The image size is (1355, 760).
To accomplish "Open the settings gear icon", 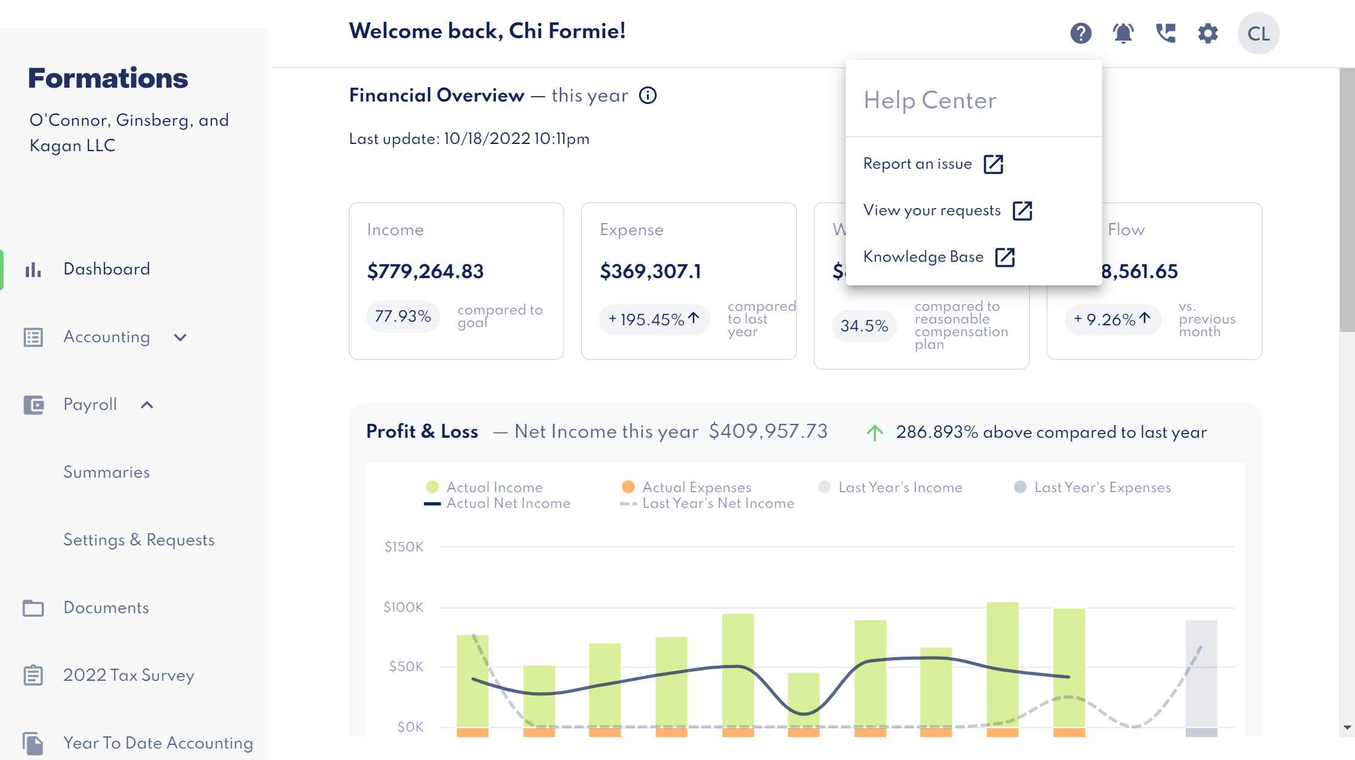I will [x=1207, y=33].
